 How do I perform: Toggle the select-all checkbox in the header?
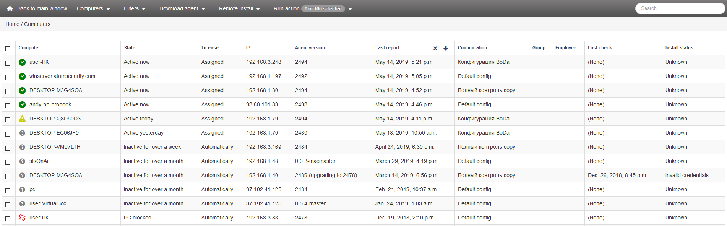click(x=8, y=49)
